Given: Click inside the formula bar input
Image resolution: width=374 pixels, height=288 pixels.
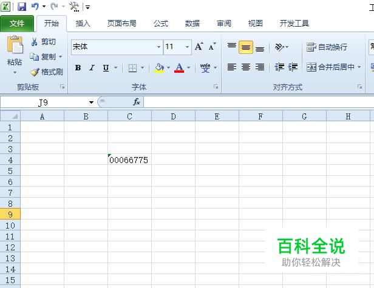Looking at the screenshot, I should [259, 102].
